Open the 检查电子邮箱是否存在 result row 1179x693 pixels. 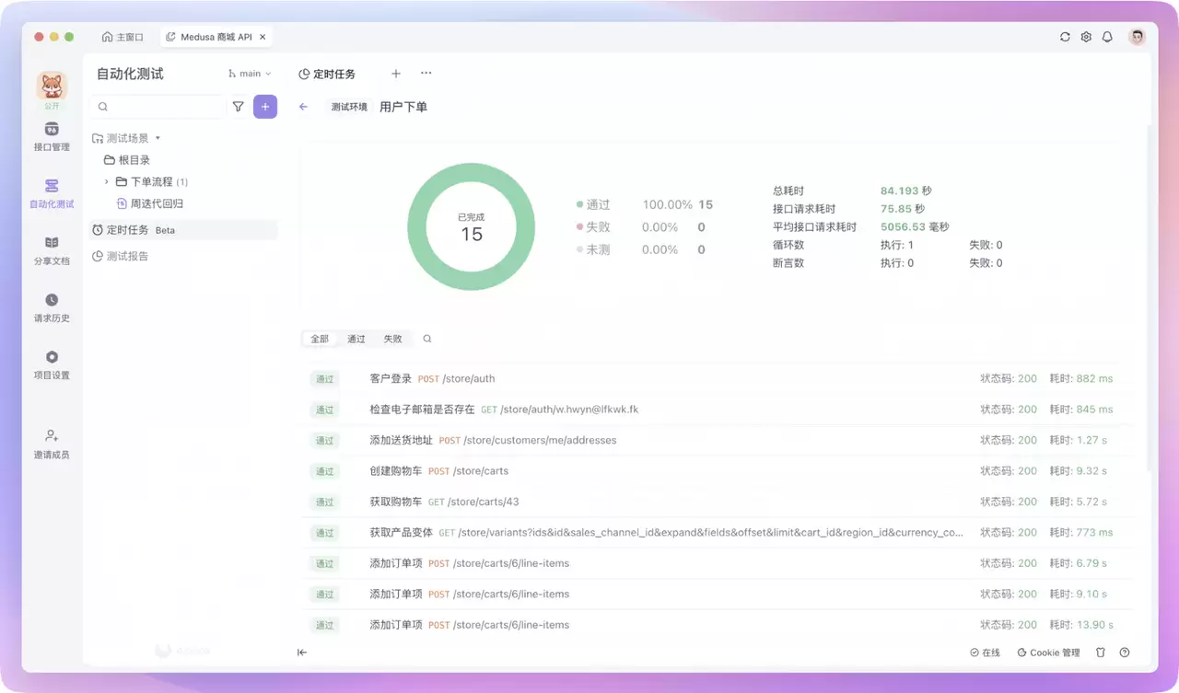[x=718, y=410]
